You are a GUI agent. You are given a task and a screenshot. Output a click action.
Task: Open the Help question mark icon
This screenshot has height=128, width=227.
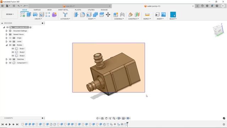point(217,6)
